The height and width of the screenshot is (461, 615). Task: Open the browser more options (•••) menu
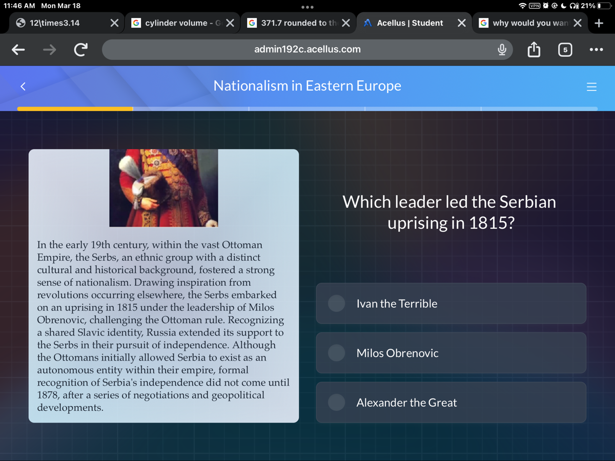click(596, 49)
